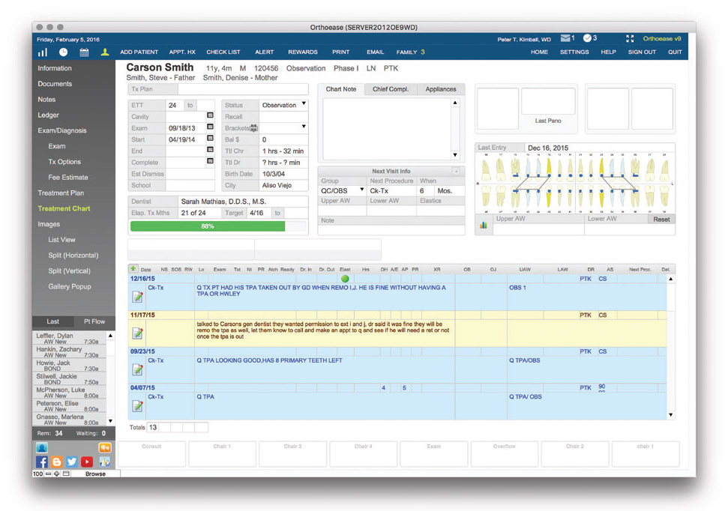Click the Reset button under the tooth chart

coord(661,220)
